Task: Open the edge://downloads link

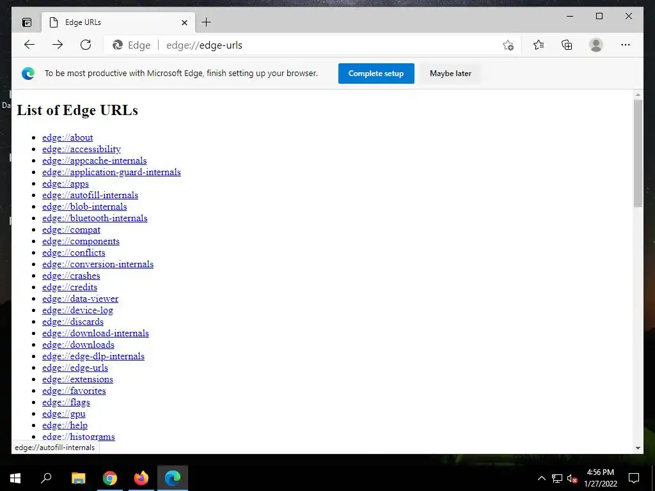Action: tap(78, 345)
